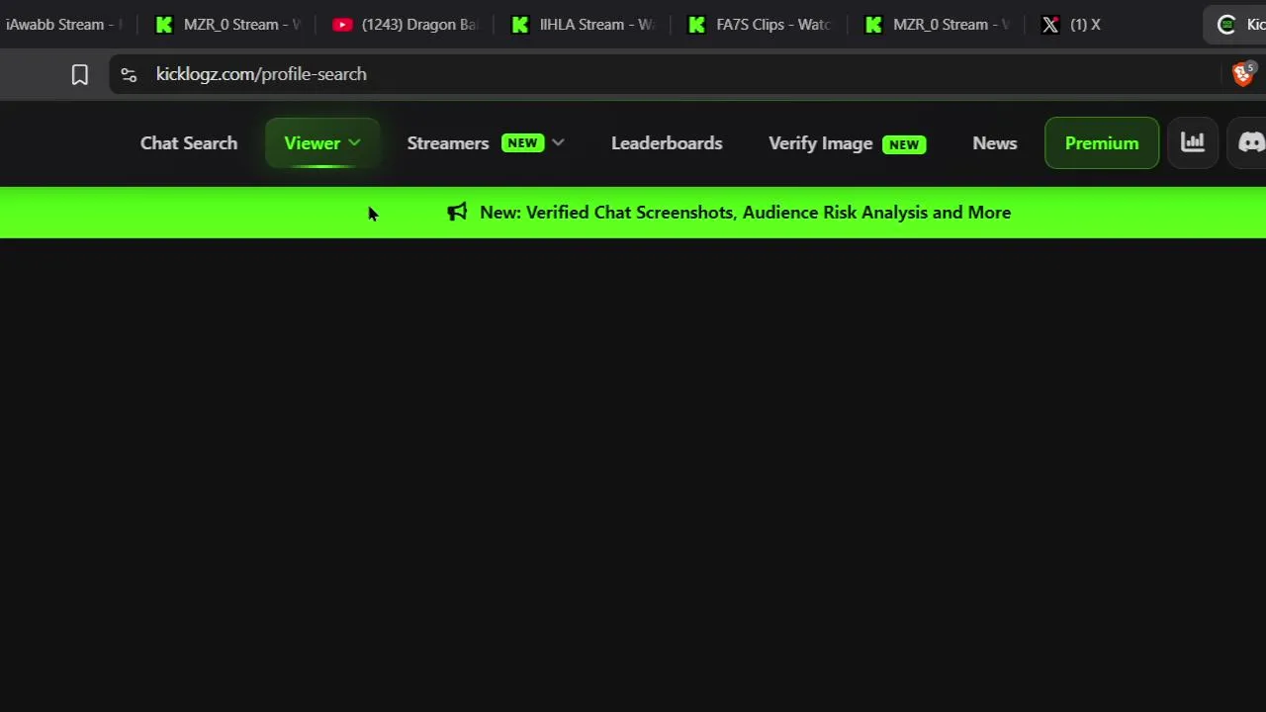The height and width of the screenshot is (712, 1266).
Task: Open Verify Image page
Action: [847, 143]
